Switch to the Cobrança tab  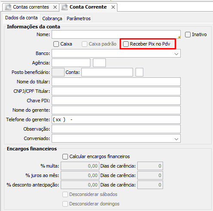tap(52, 18)
